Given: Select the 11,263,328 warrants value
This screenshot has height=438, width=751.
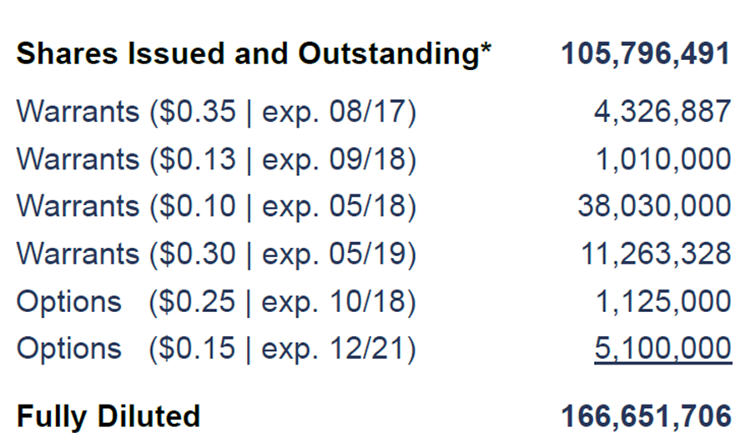Looking at the screenshot, I should tap(656, 254).
